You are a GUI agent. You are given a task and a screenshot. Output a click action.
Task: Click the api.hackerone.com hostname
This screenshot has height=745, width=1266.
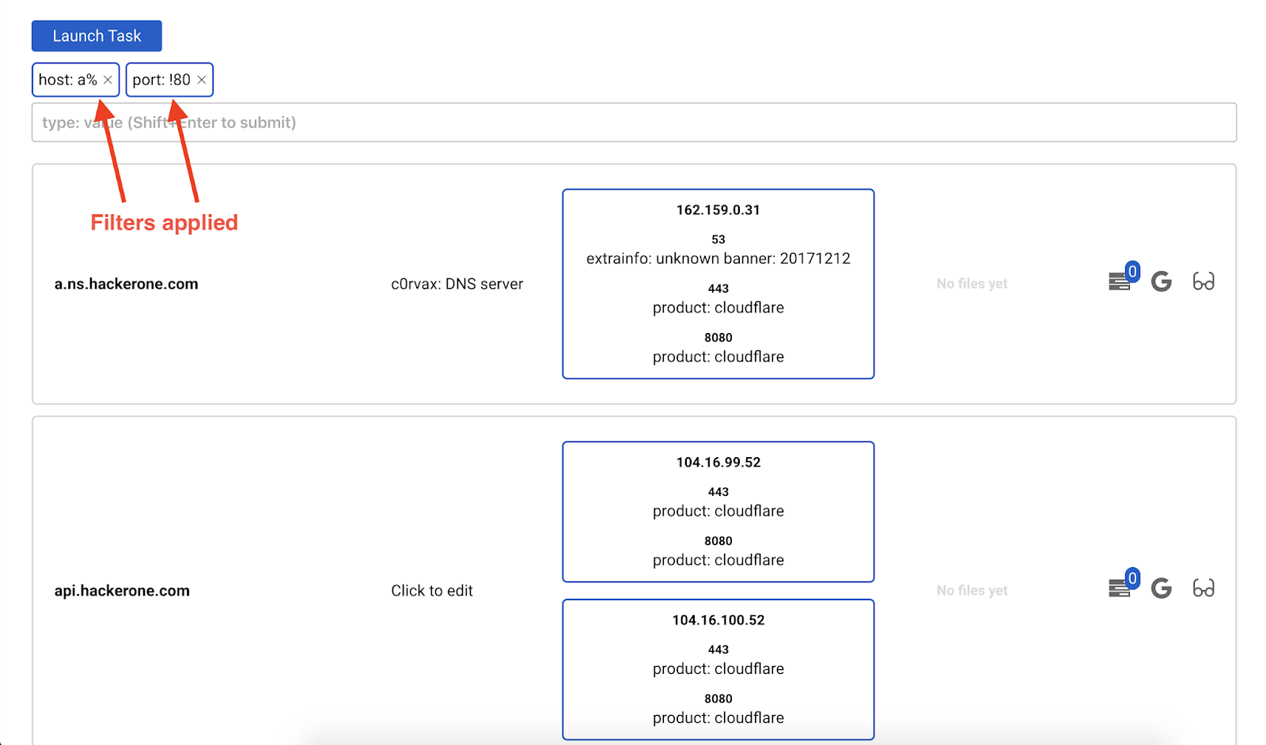click(x=122, y=591)
